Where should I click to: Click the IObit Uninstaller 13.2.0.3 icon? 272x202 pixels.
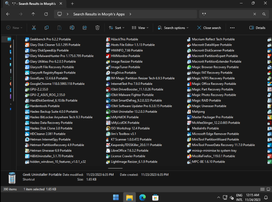tap(108, 112)
